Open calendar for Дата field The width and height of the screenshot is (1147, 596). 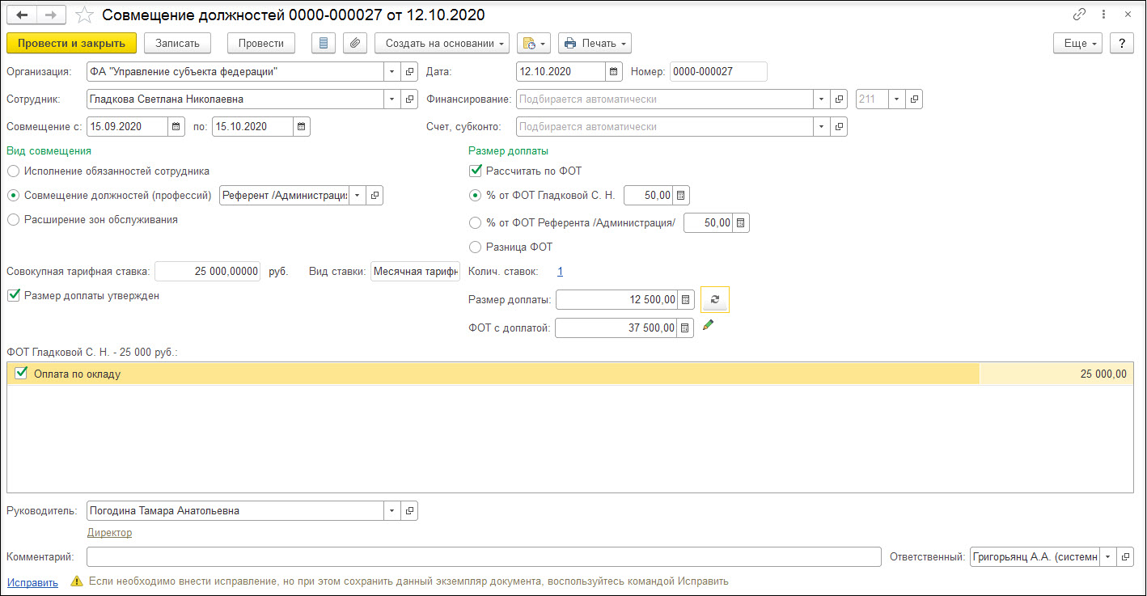pos(614,71)
